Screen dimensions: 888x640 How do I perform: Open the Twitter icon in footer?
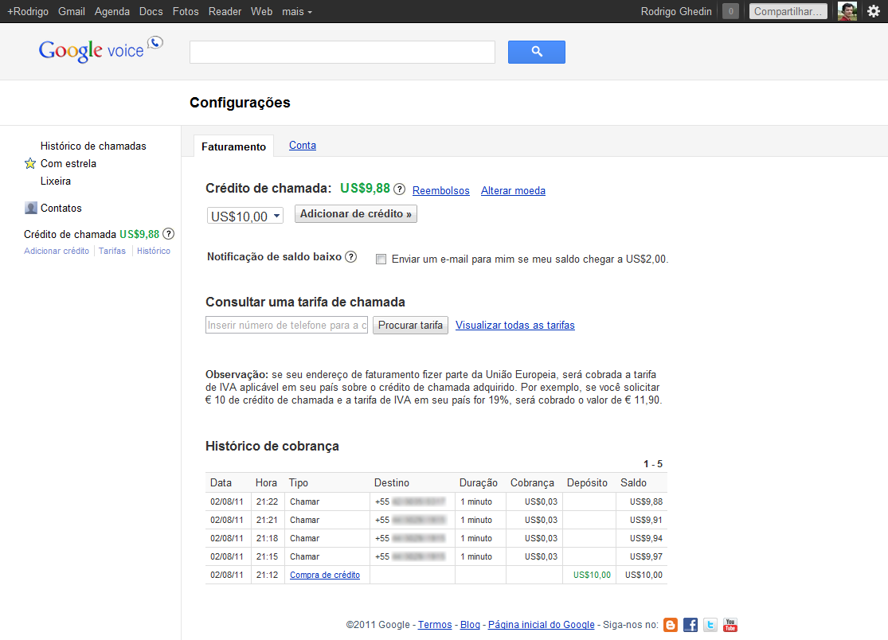(710, 625)
